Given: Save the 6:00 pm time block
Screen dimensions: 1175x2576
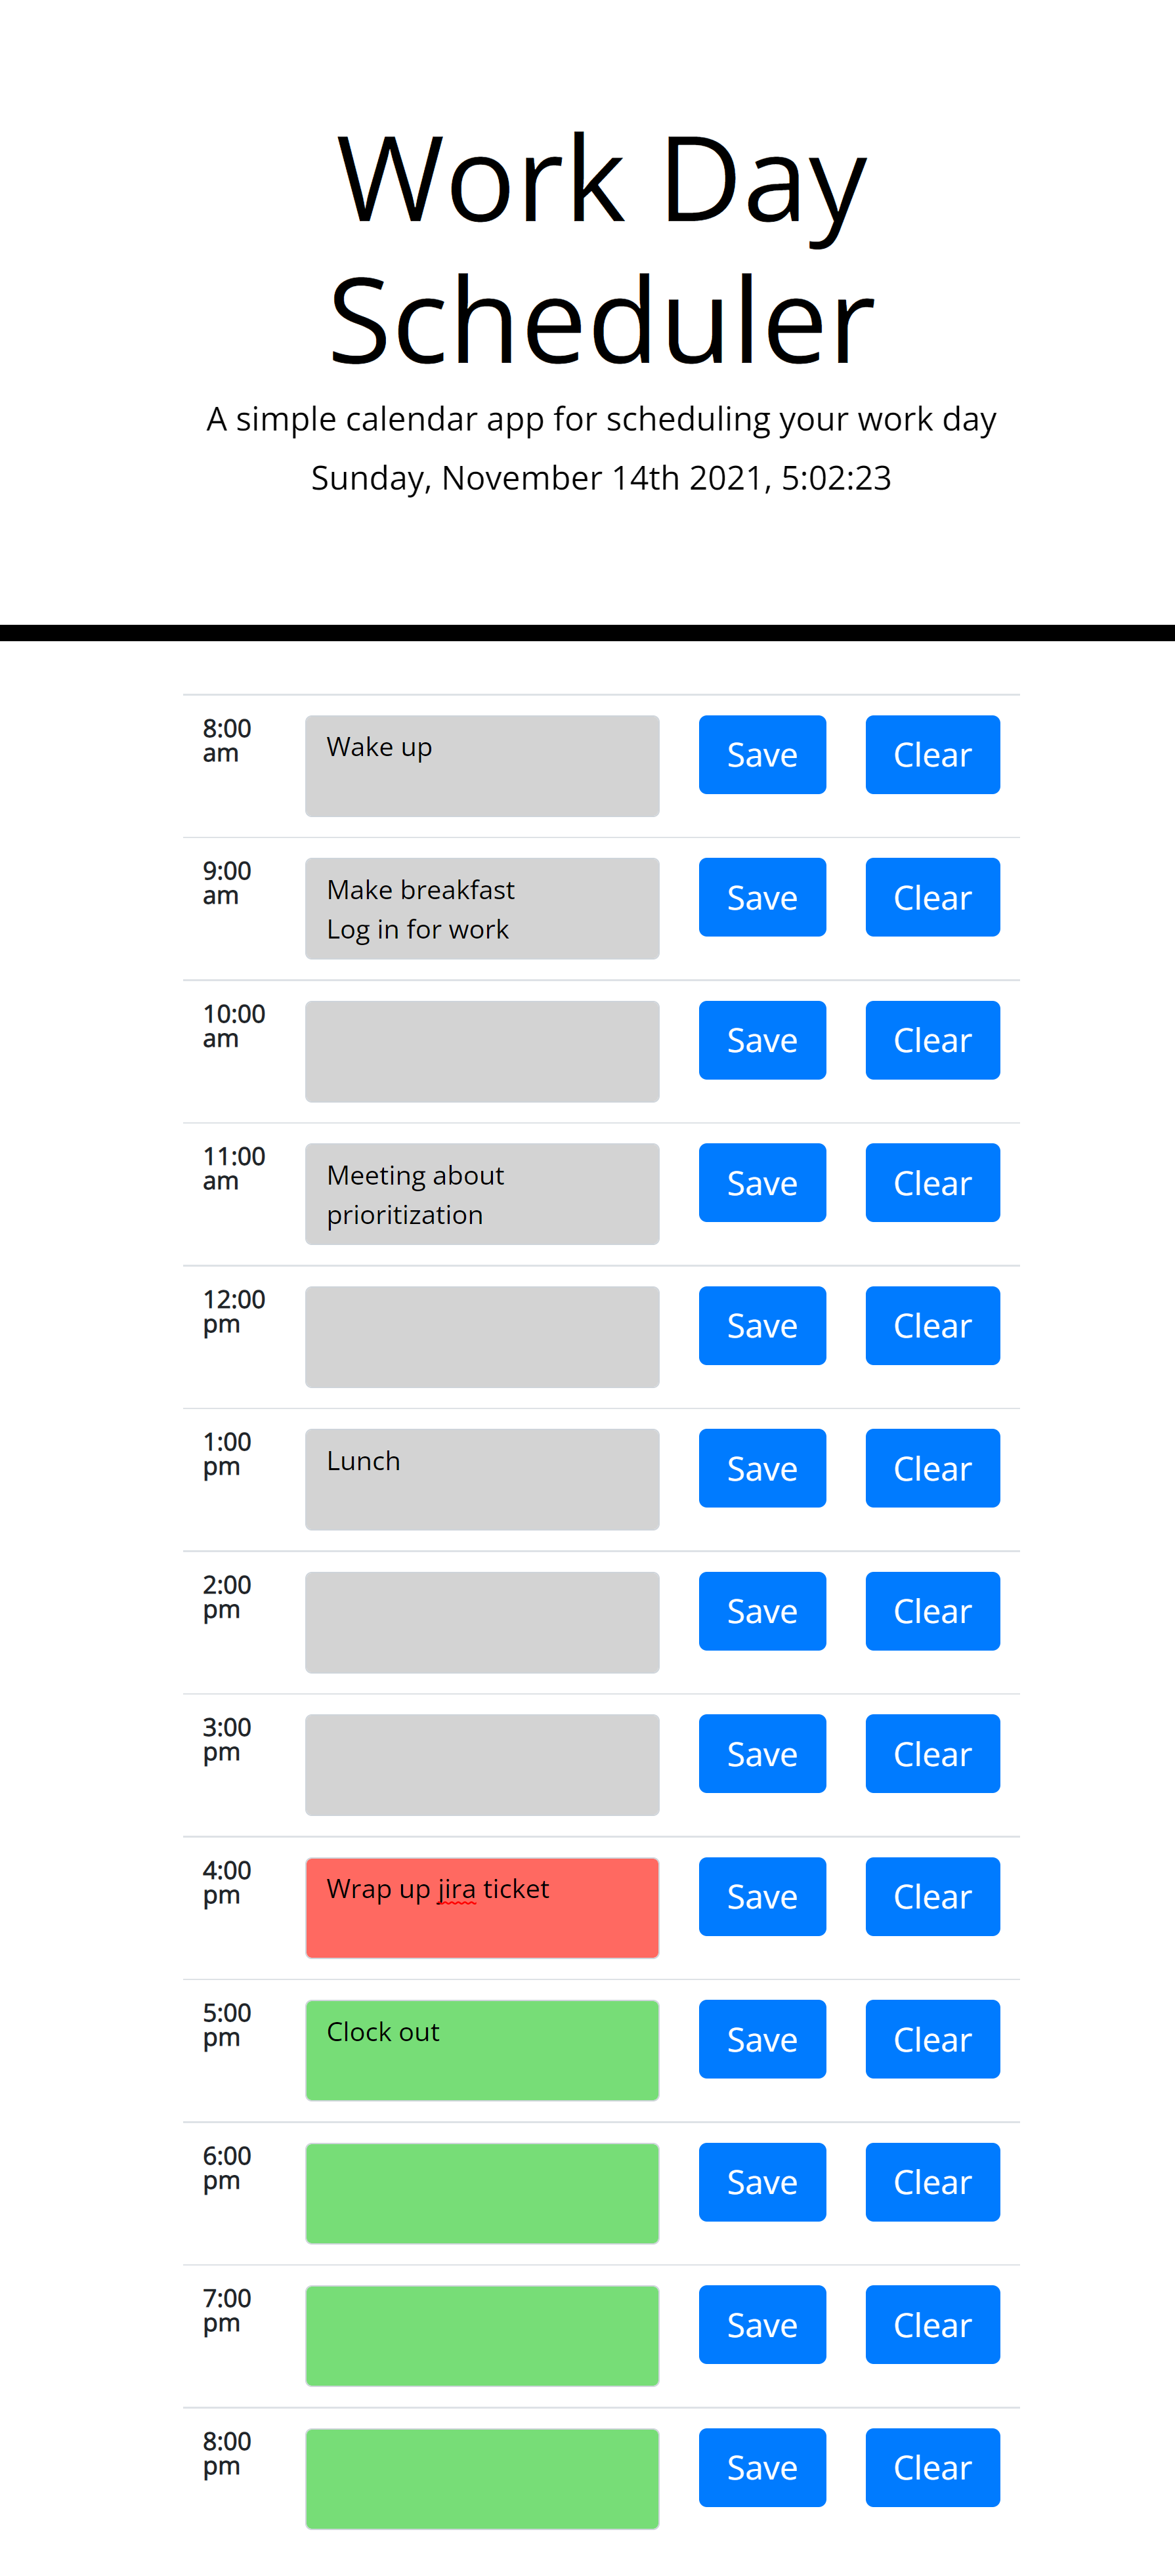Looking at the screenshot, I should click(761, 2181).
